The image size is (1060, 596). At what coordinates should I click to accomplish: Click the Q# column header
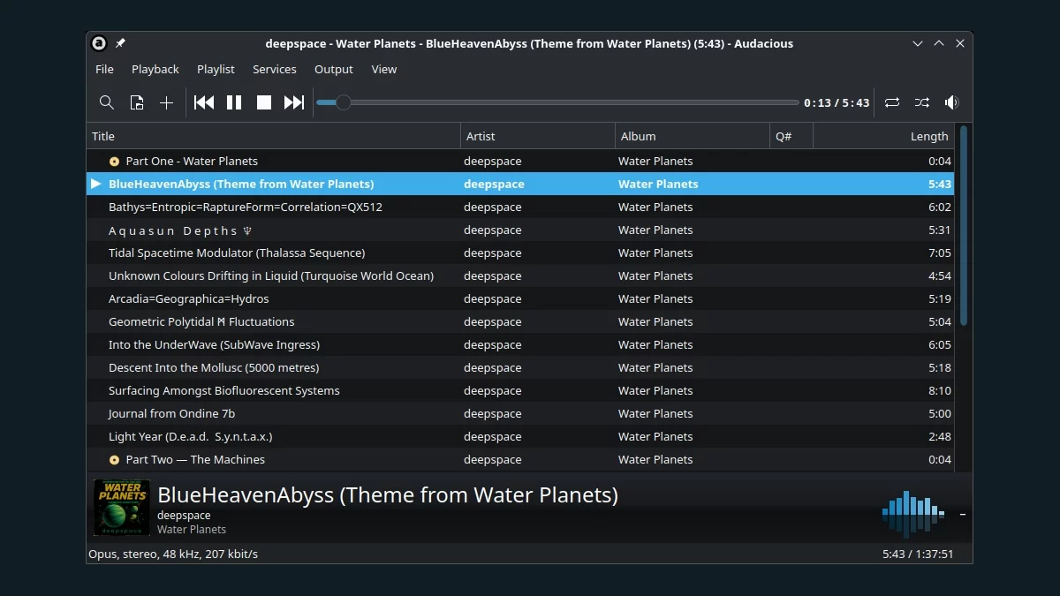791,136
